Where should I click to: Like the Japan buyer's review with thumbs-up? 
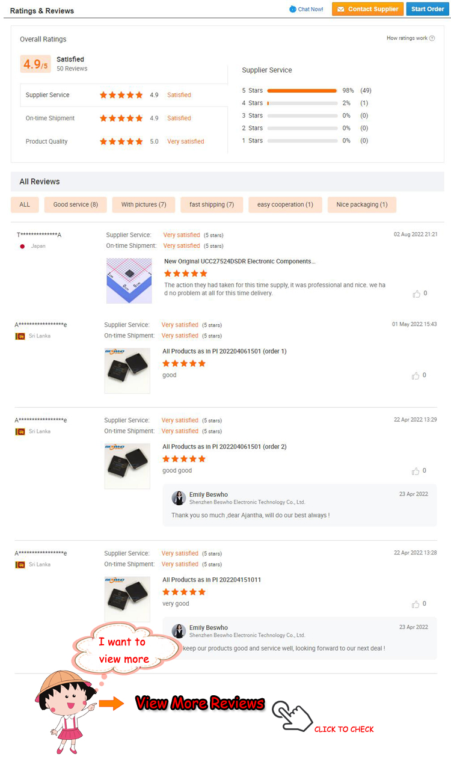416,294
